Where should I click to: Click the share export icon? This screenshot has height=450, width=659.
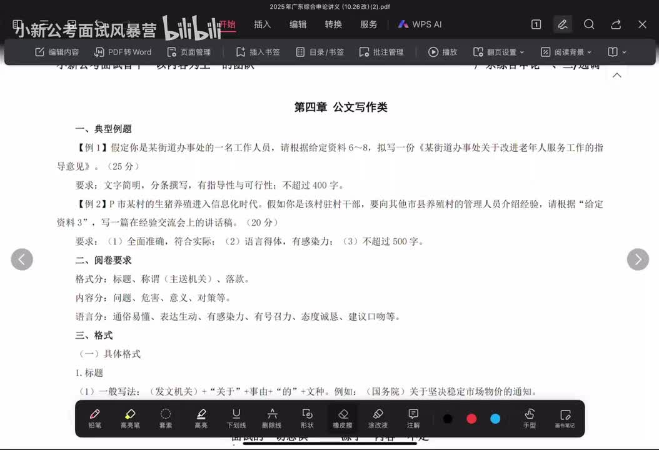tap(616, 24)
